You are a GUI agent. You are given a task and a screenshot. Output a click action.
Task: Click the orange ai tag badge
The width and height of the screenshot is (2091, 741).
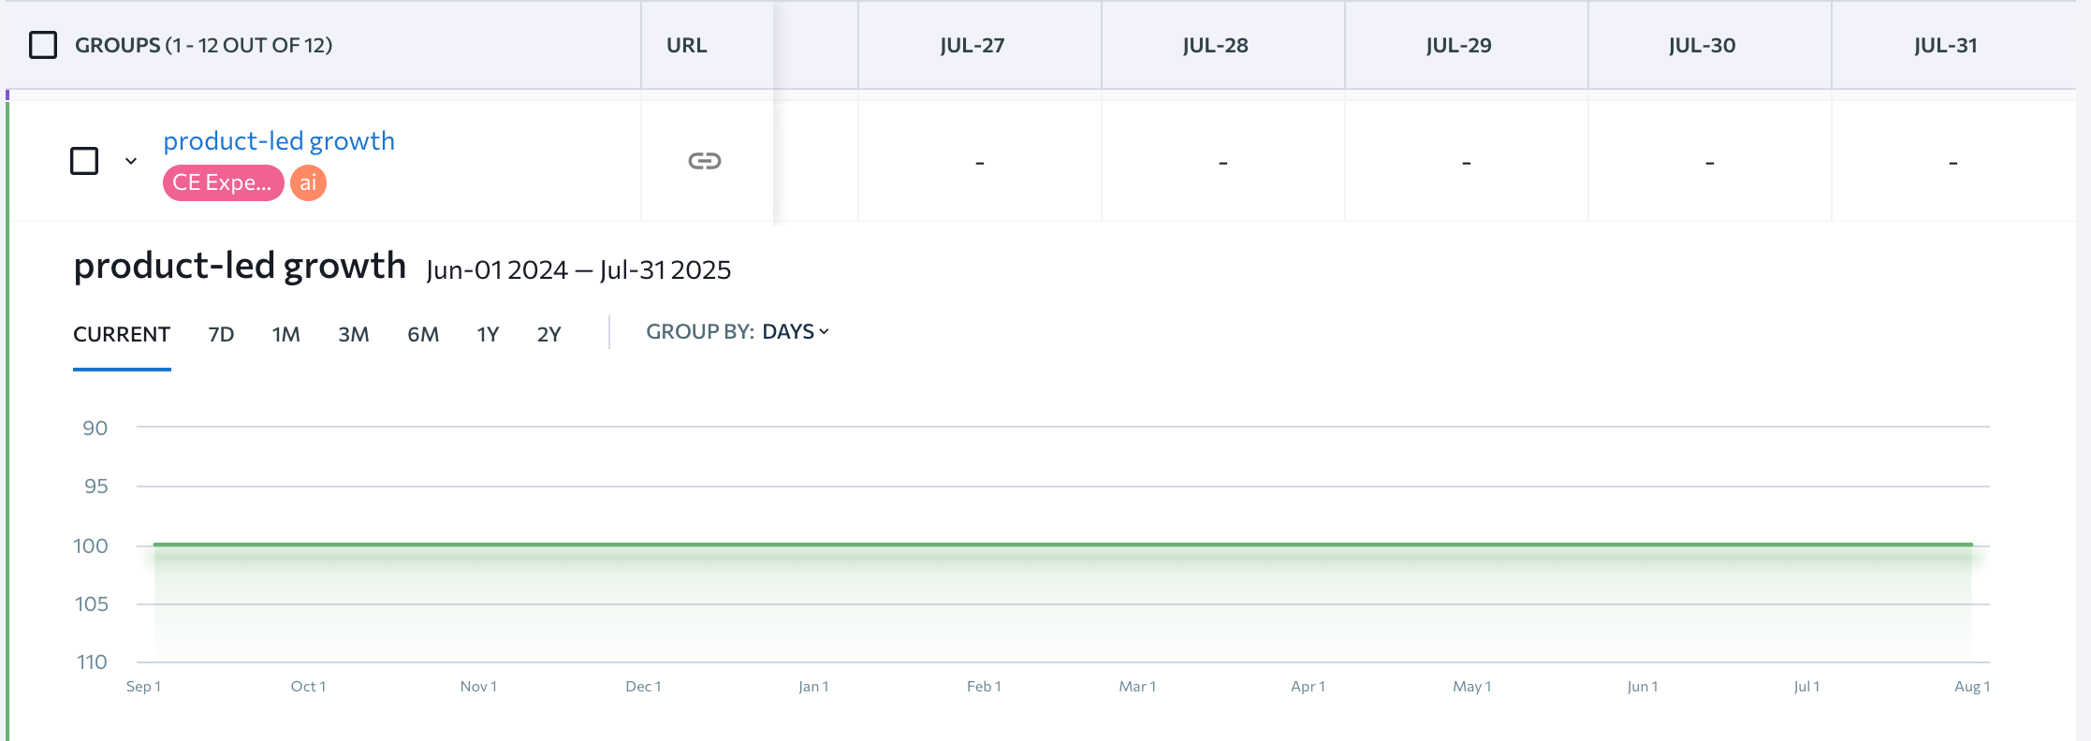pos(308,182)
